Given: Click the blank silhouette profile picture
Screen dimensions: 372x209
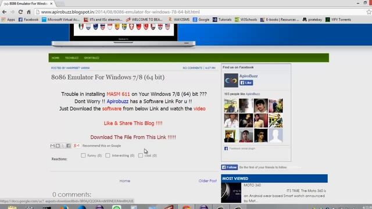Looking at the screenshot, I should point(276,135).
